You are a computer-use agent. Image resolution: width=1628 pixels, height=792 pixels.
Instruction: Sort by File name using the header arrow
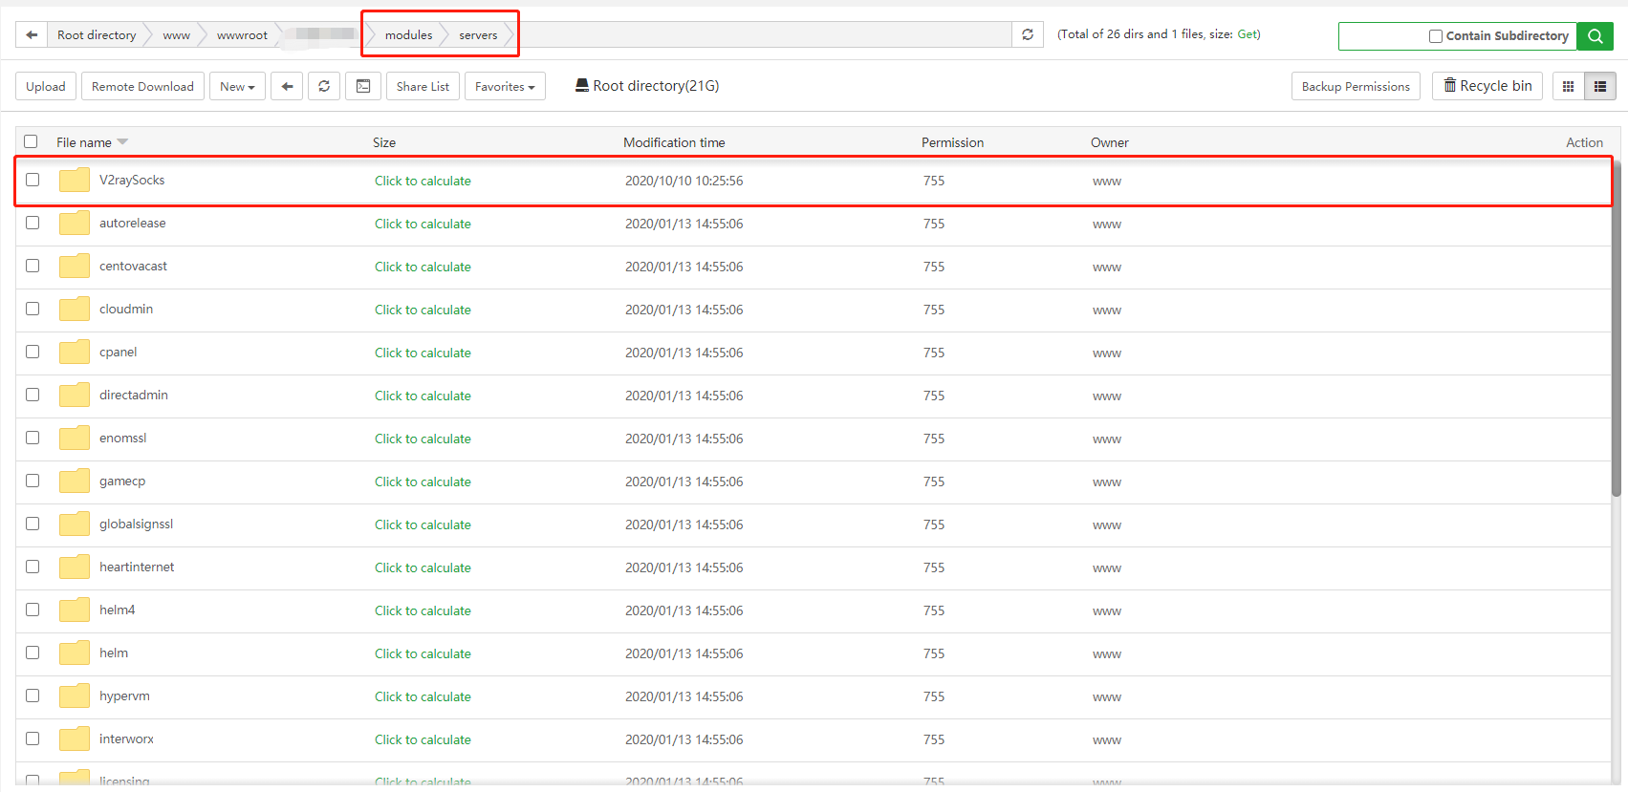[122, 142]
